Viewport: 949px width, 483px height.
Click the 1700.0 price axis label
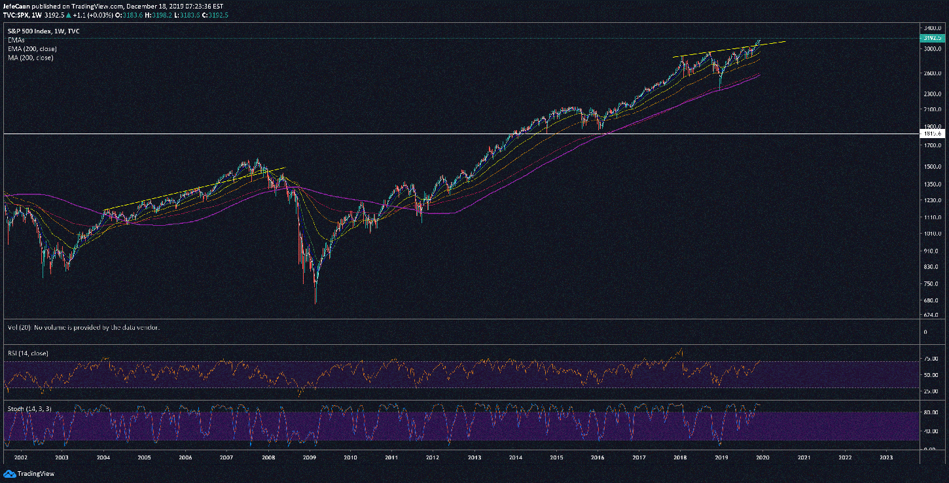pyautogui.click(x=932, y=146)
